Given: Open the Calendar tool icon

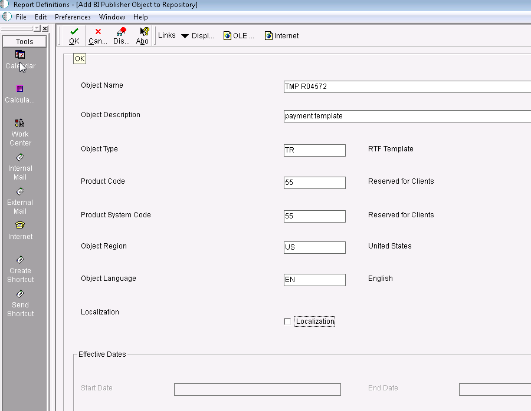Looking at the screenshot, I should (x=20, y=55).
